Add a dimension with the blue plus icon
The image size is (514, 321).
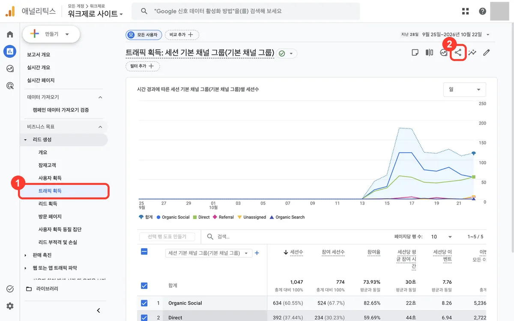tap(257, 253)
